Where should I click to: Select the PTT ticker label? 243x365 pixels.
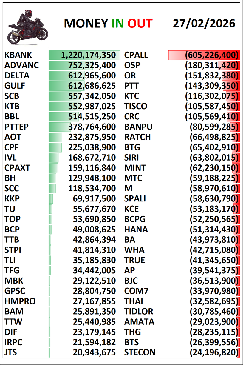[131, 86]
